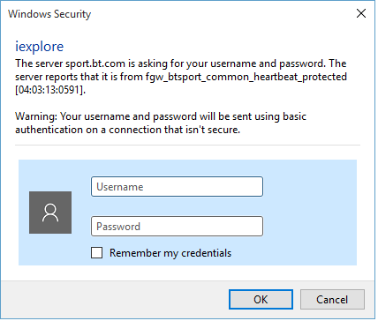The height and width of the screenshot is (321, 378).
Task: Click the horizontal separator line
Action: click(x=188, y=146)
